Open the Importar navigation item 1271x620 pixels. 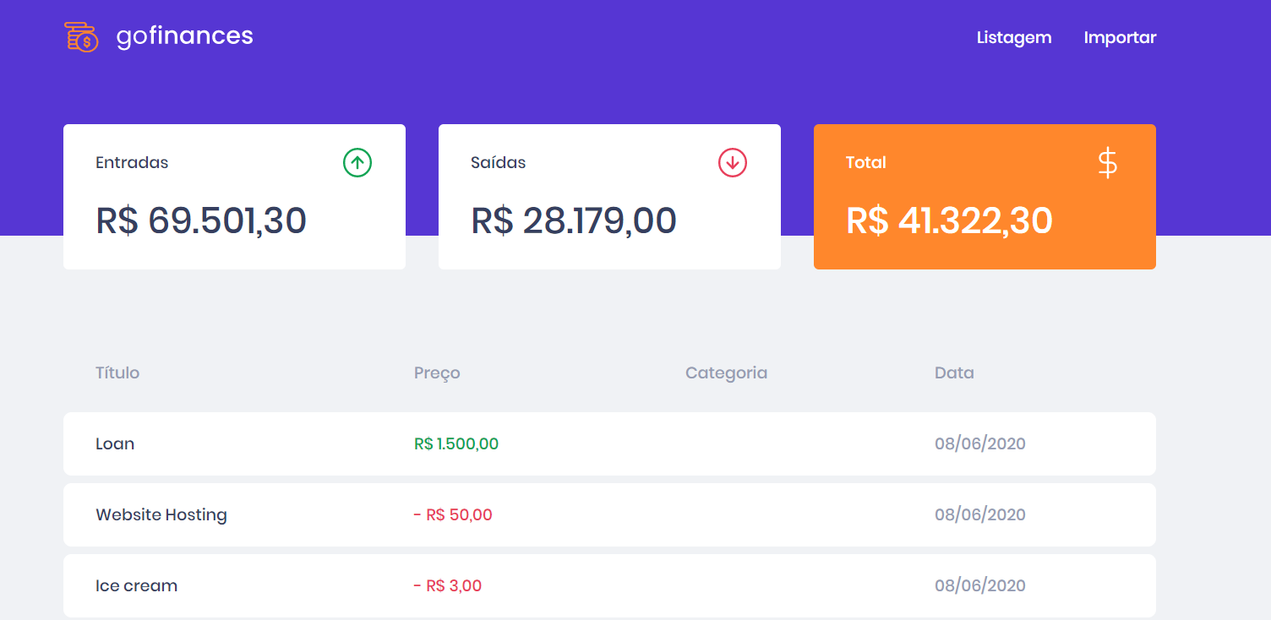(1120, 37)
